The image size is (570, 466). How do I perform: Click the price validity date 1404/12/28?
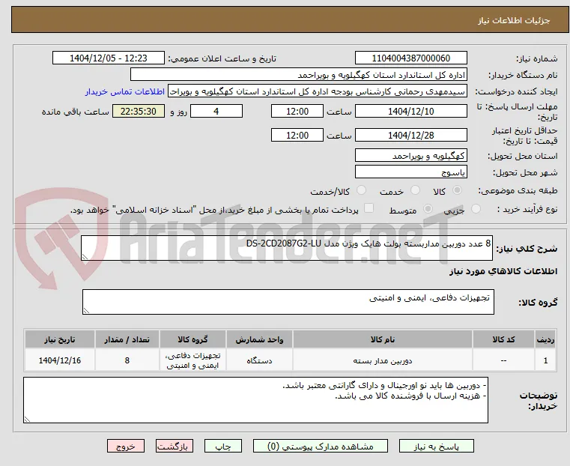pyautogui.click(x=410, y=135)
